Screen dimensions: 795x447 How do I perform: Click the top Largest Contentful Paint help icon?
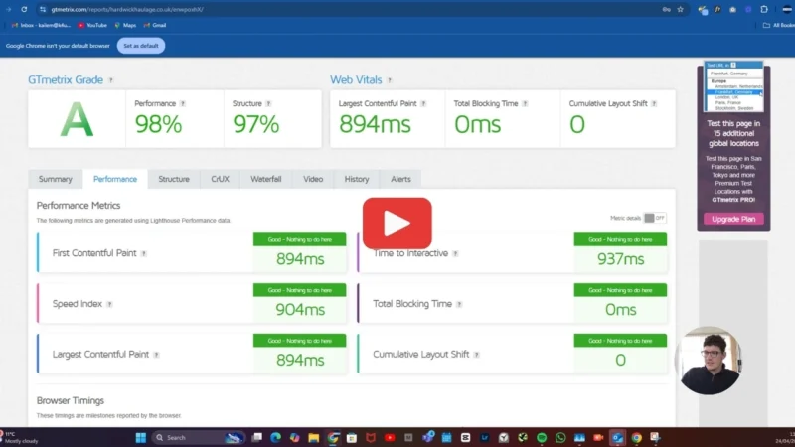(423, 103)
